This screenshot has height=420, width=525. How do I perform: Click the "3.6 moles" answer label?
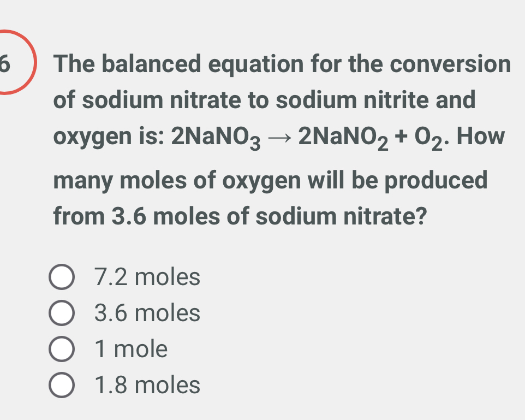pos(147,313)
